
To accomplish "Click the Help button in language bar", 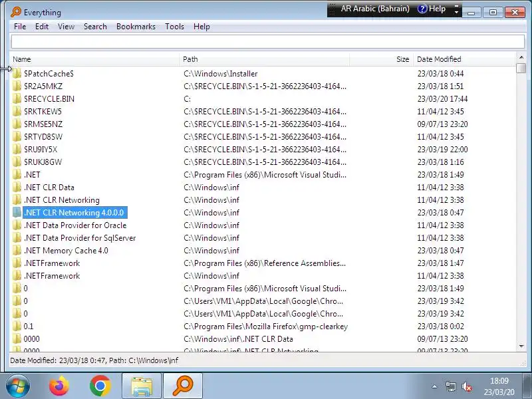I will point(432,9).
